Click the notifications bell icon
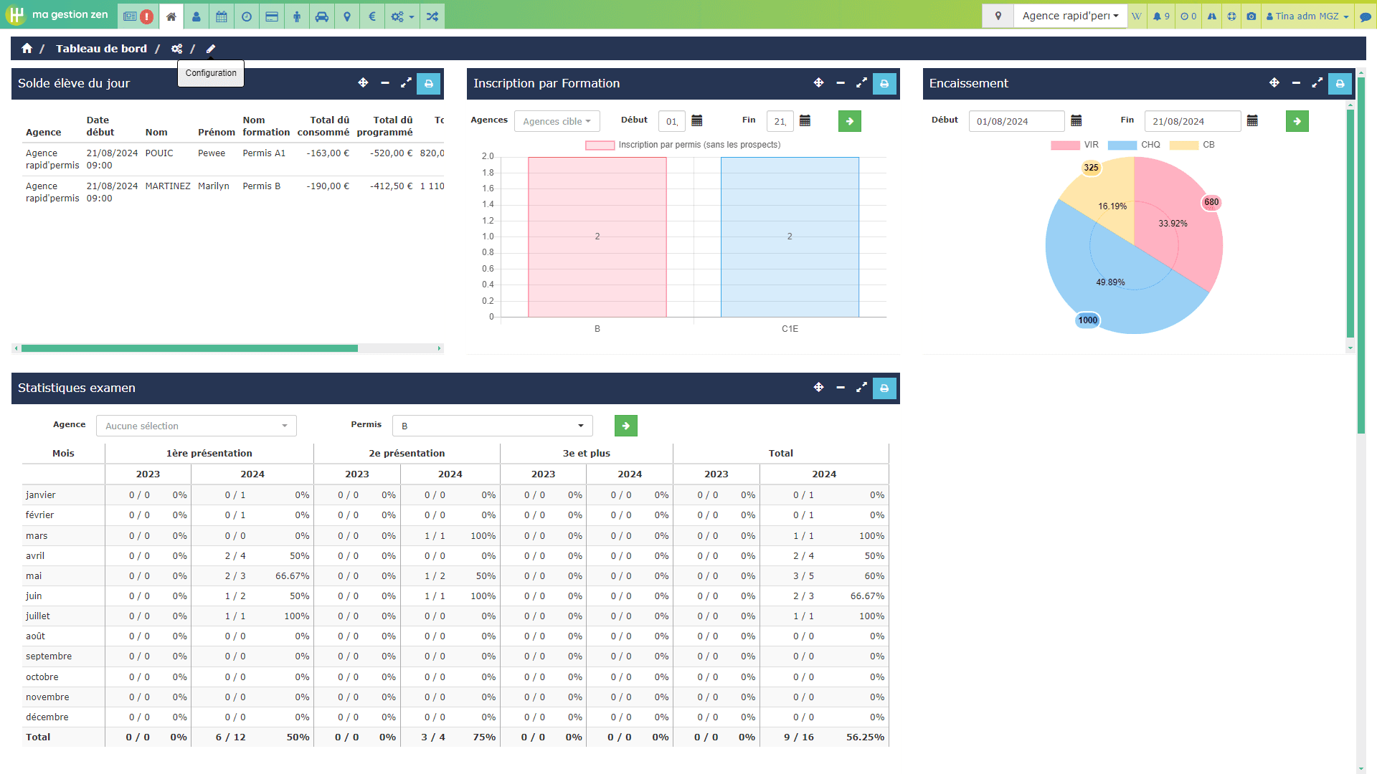This screenshot has height=774, width=1377. [x=1161, y=16]
